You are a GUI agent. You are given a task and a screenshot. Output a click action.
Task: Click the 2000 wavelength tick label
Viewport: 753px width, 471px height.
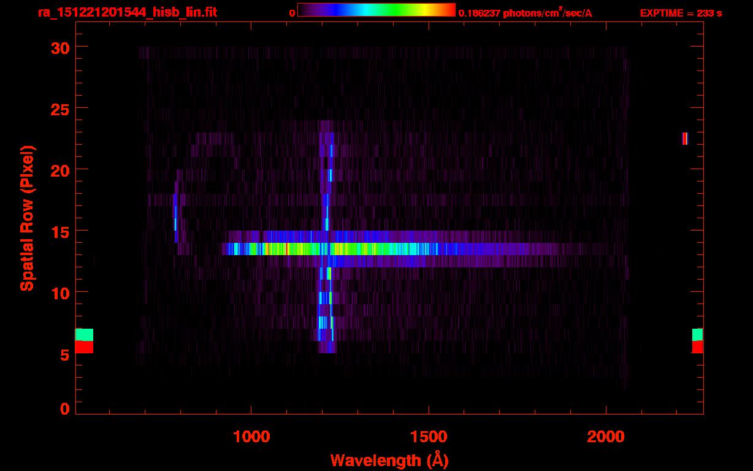click(606, 436)
